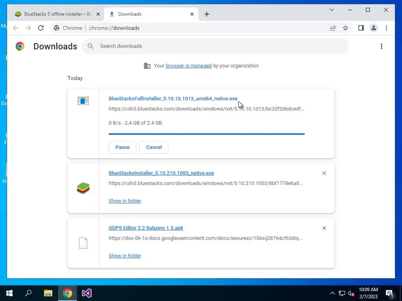
Task: Click the cdn3.bluestacks.com 5.10.210.1003 source URL
Action: [206, 183]
